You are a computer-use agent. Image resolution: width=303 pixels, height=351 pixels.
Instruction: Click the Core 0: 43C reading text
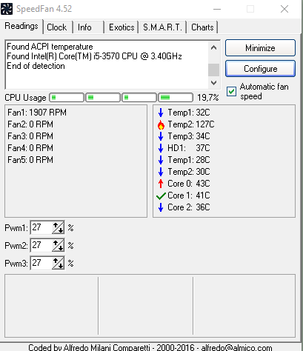189,184
